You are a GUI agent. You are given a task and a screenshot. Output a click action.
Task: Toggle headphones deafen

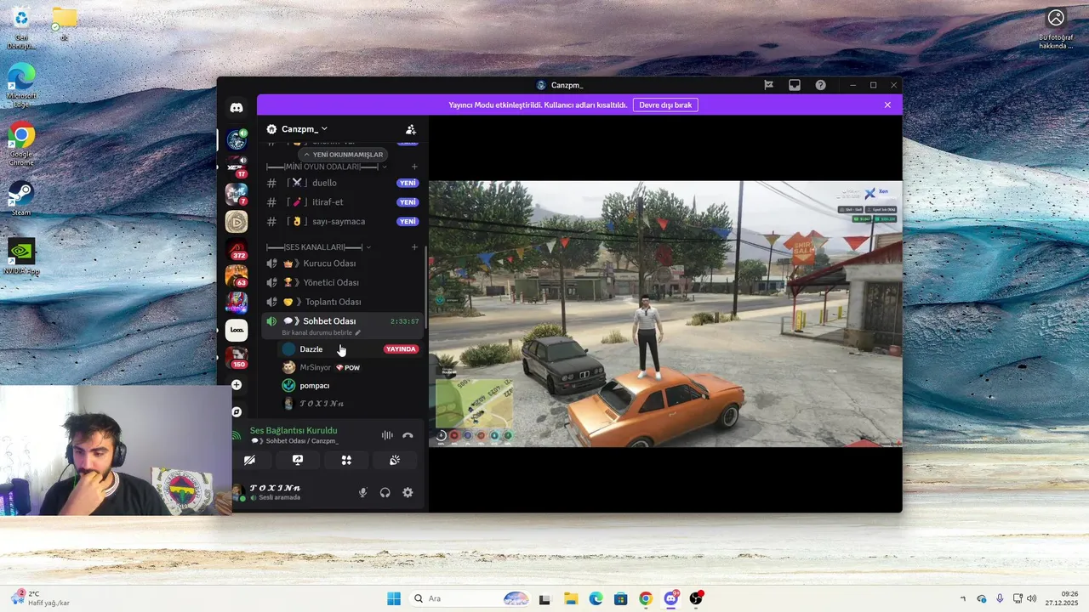click(385, 492)
